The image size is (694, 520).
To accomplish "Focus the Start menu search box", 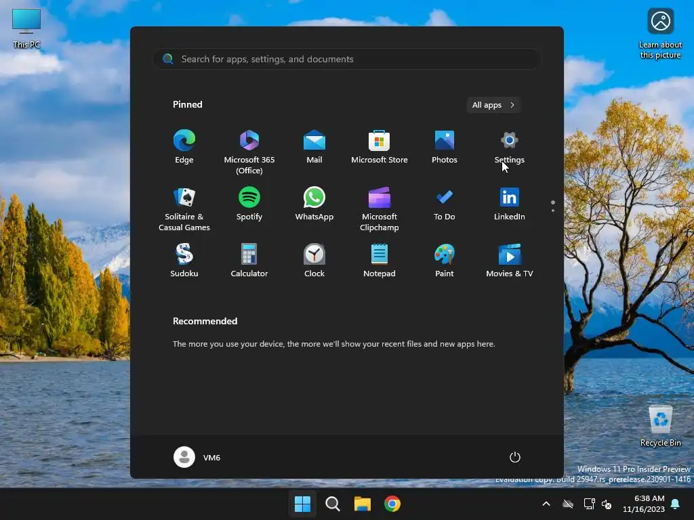I will coord(347,59).
